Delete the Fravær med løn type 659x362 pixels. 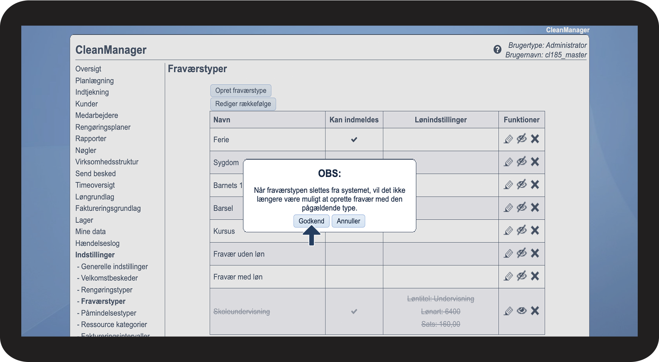point(535,276)
